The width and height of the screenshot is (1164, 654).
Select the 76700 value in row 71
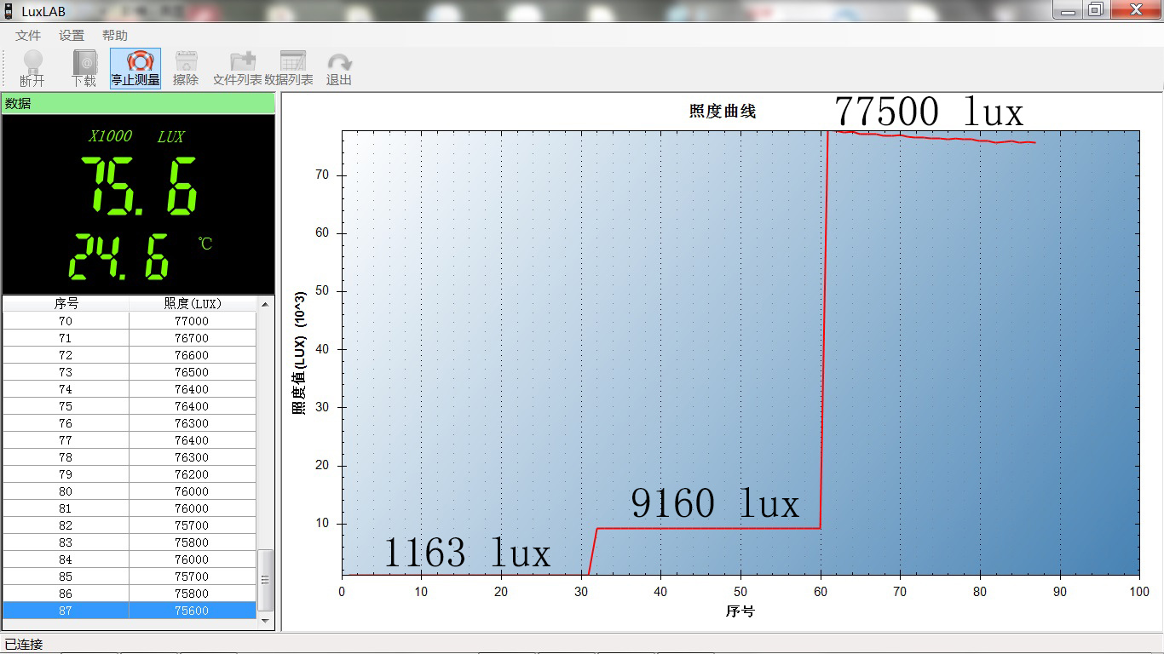[x=192, y=338]
